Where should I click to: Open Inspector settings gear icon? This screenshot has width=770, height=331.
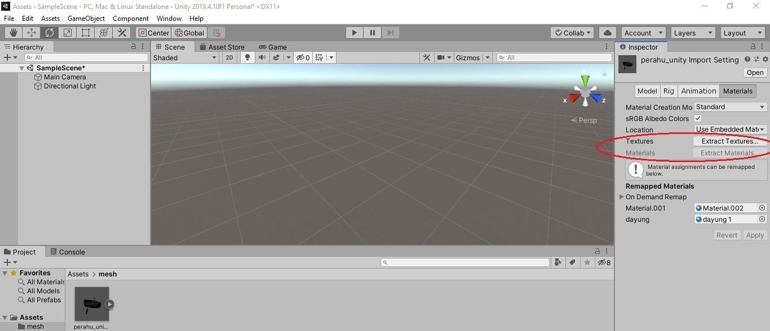click(x=765, y=59)
